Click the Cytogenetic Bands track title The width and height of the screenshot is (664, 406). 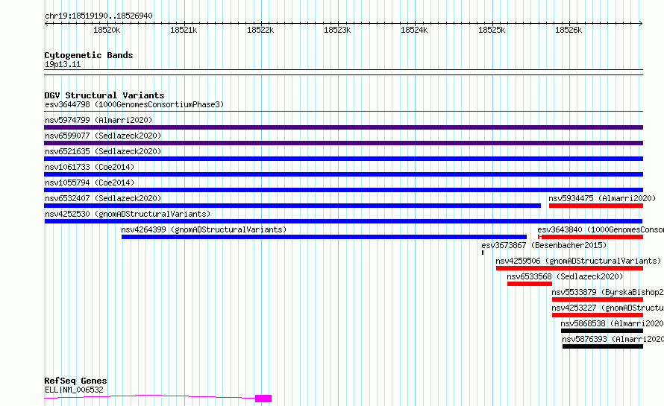click(89, 55)
